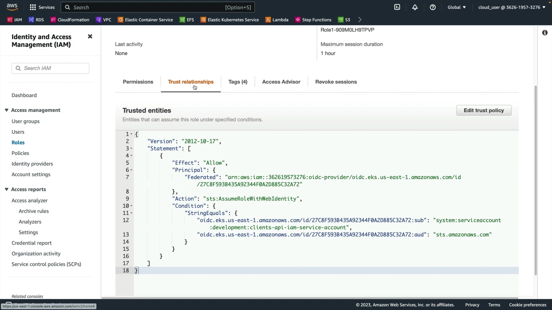The height and width of the screenshot is (310, 552).
Task: Collapse the Access management section
Action: (x=7, y=110)
